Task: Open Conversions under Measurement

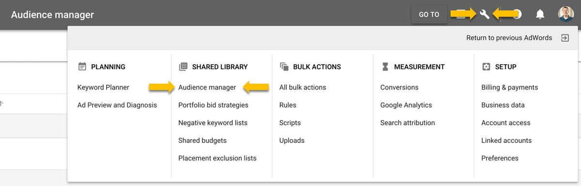Action: pyautogui.click(x=399, y=87)
